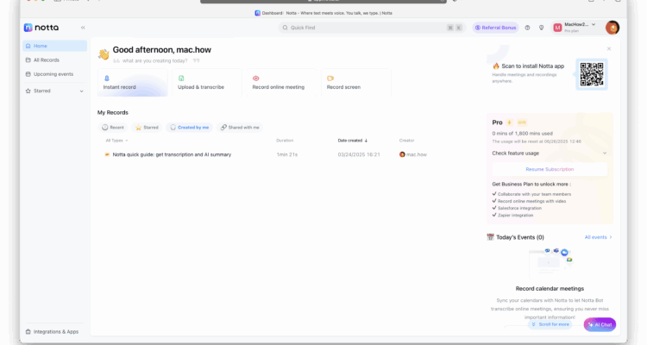This screenshot has width=647, height=345.
Task: Click the lightbulb tips icon
Action: tap(542, 28)
